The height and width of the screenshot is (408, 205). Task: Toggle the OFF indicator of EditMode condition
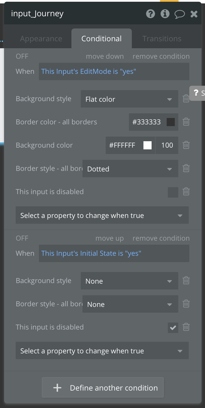coord(22,56)
